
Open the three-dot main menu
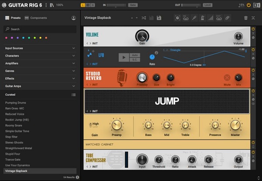46,5
